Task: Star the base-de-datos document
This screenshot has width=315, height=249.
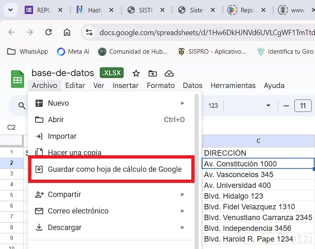Action: [136, 74]
